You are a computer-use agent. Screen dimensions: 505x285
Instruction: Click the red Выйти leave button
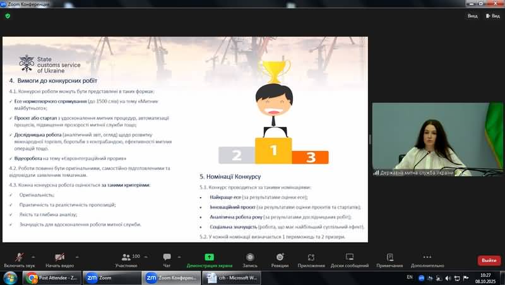click(489, 260)
